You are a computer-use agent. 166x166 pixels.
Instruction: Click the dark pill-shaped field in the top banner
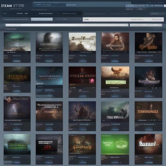coord(49,5)
